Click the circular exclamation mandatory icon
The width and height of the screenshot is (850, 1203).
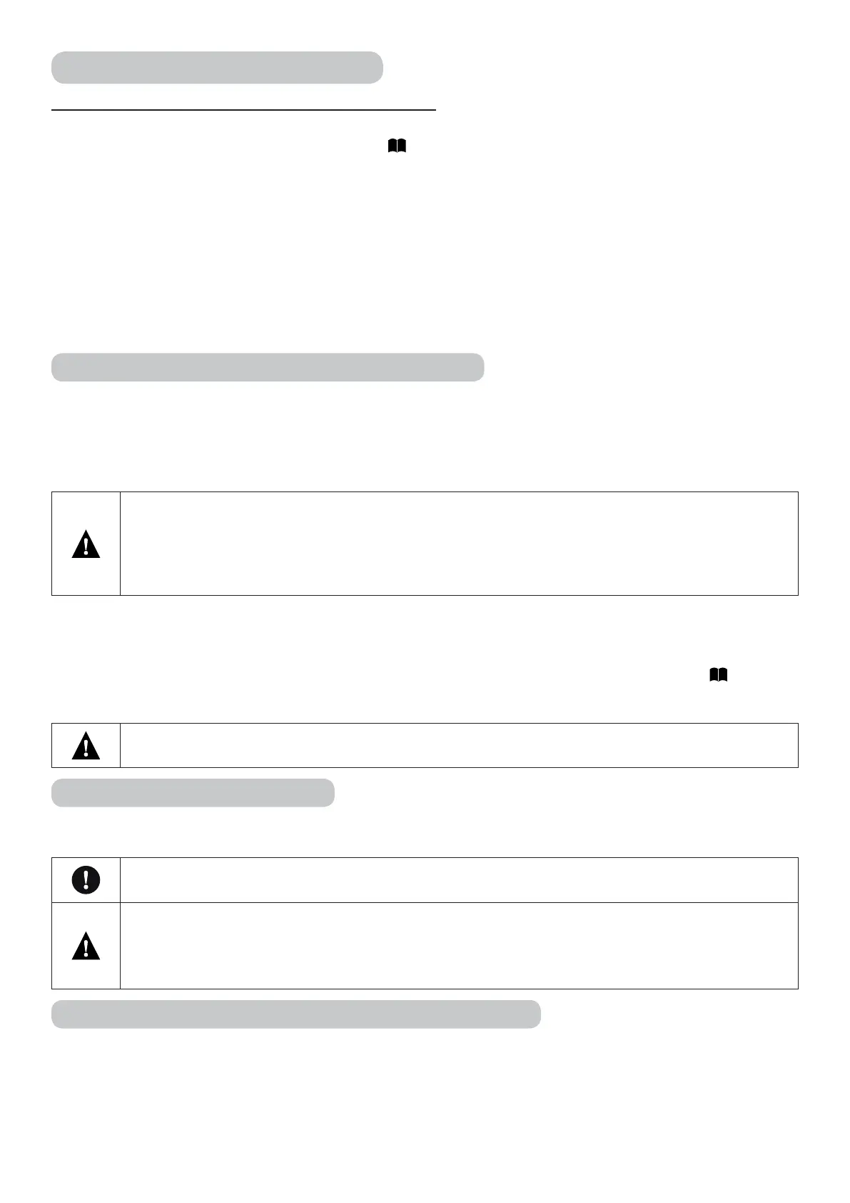pyautogui.click(x=86, y=880)
